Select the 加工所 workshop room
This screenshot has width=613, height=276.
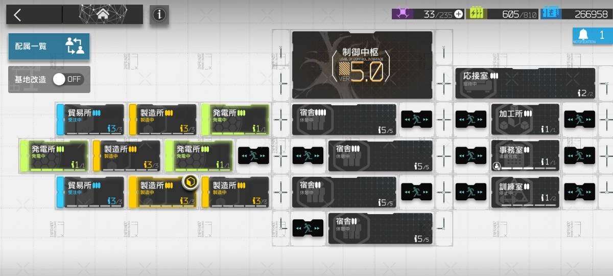pyautogui.click(x=525, y=120)
